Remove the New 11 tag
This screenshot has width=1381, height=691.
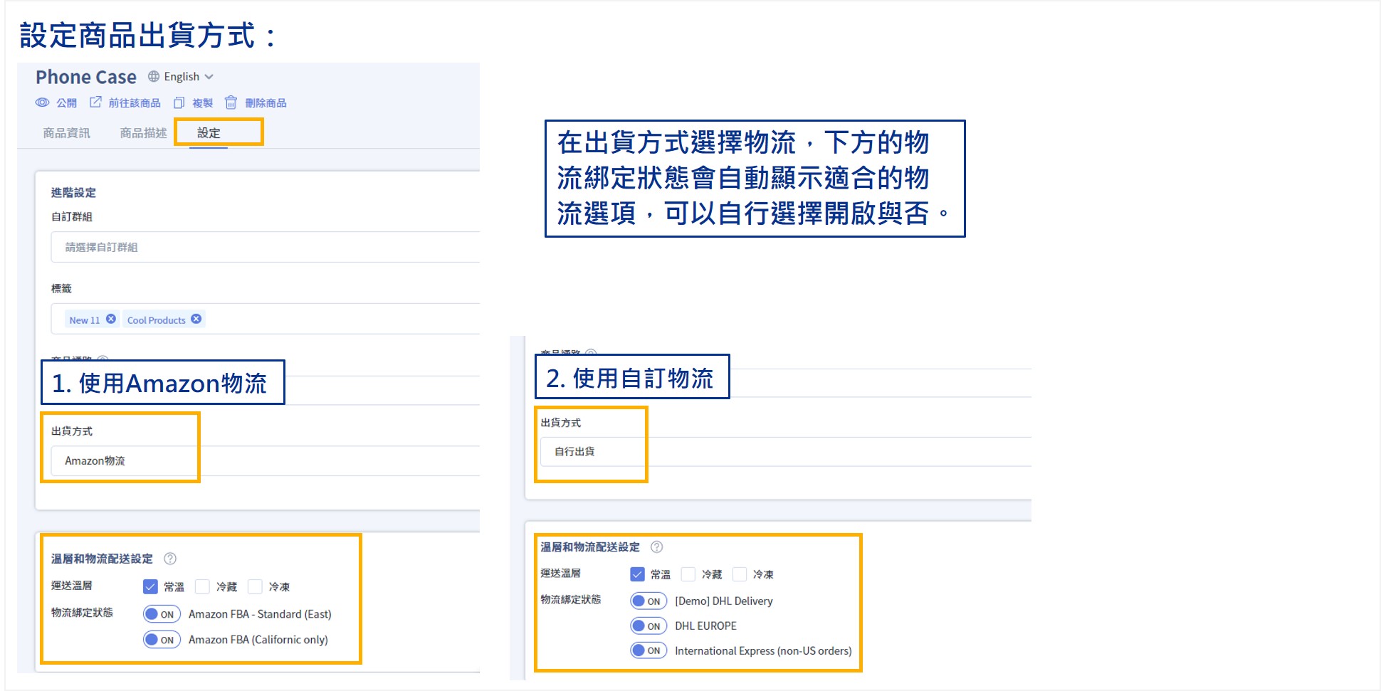(x=111, y=319)
